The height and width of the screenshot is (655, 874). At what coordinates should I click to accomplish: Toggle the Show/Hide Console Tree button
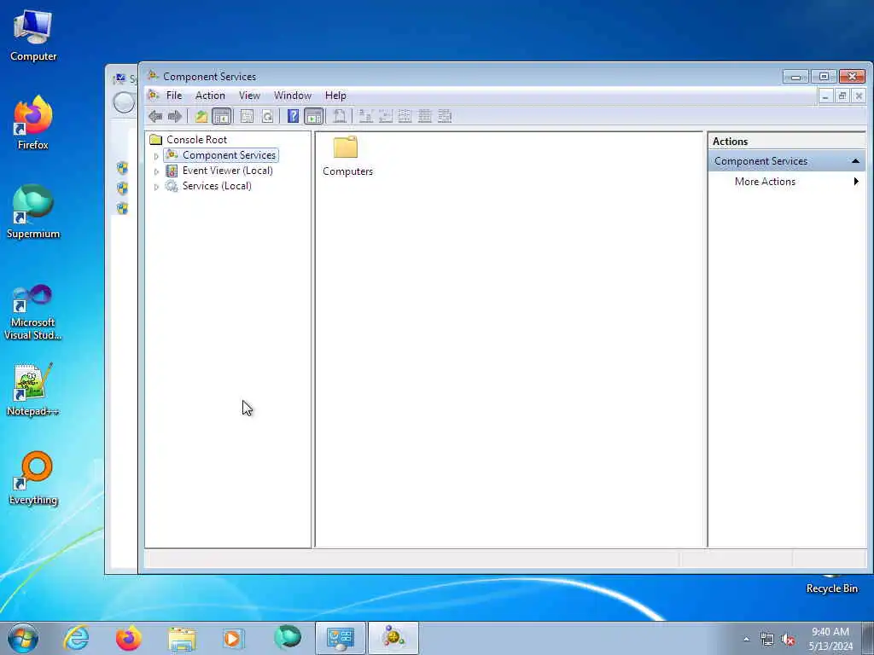[x=221, y=116]
